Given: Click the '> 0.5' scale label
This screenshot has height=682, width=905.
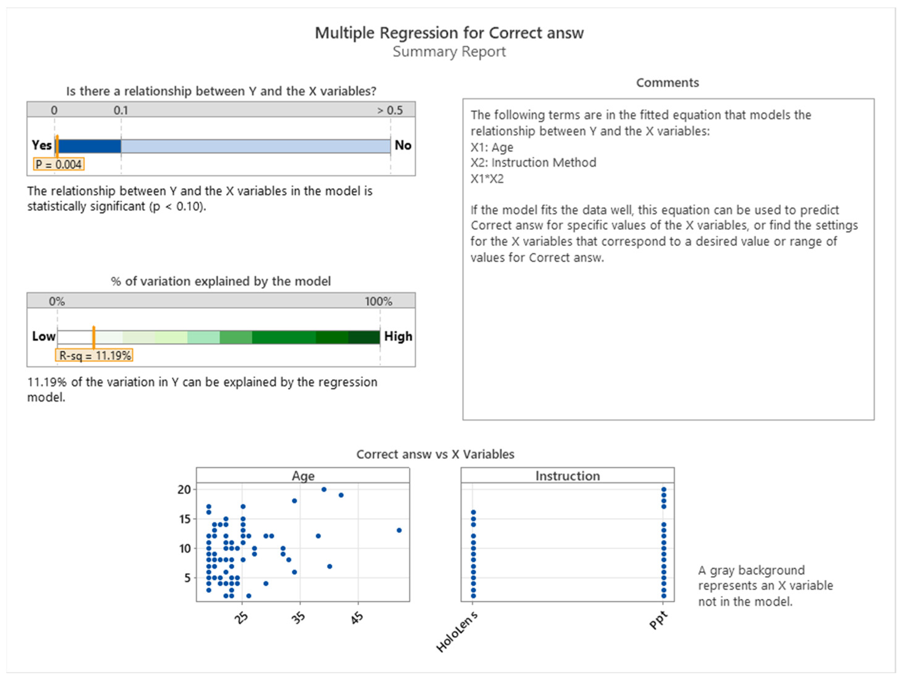Looking at the screenshot, I should pyautogui.click(x=390, y=110).
